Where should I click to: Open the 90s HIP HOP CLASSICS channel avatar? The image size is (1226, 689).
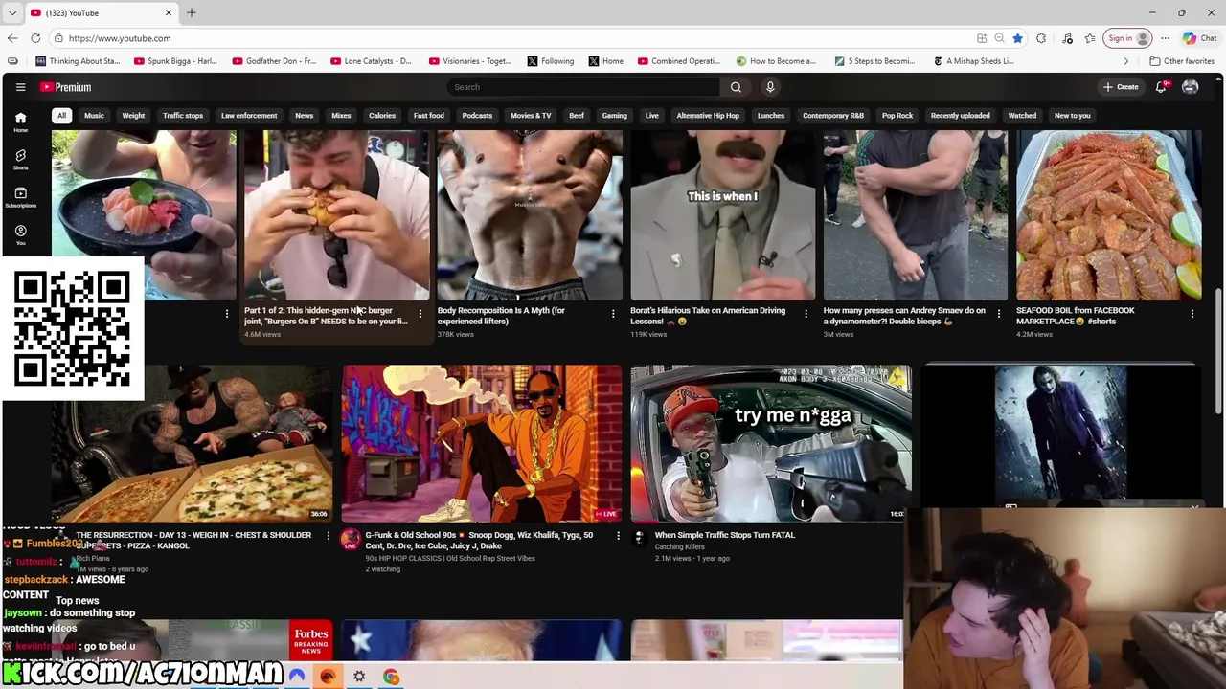click(351, 538)
